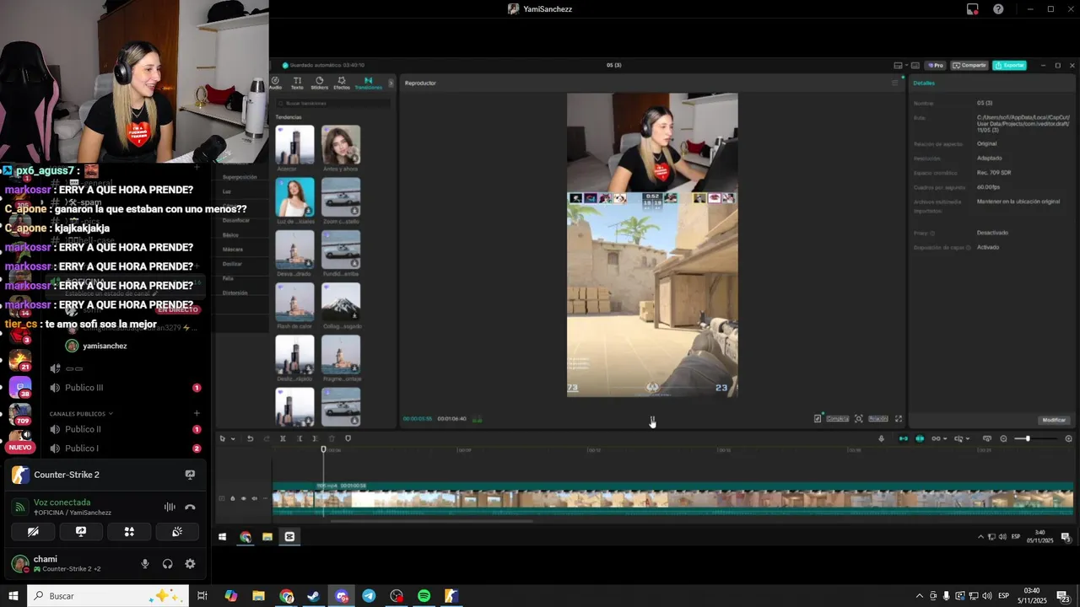Open Discord user settings gear
Viewport: 1080px width, 607px height.
[x=190, y=564]
